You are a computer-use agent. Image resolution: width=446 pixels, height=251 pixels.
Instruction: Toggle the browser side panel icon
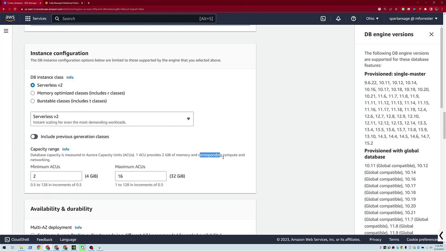(x=431, y=9)
